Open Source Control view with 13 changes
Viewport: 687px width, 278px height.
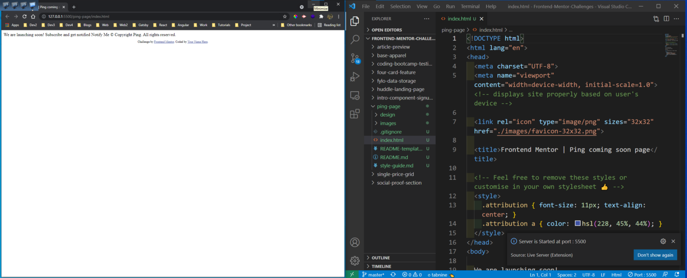(355, 58)
